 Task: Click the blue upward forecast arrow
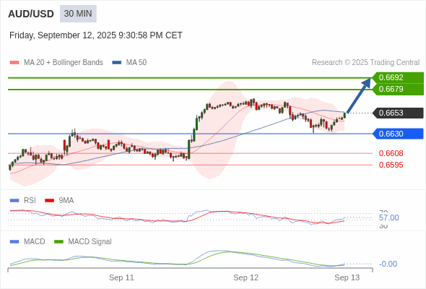[359, 95]
